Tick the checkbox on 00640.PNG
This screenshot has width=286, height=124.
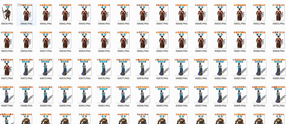click(x=19, y=5)
